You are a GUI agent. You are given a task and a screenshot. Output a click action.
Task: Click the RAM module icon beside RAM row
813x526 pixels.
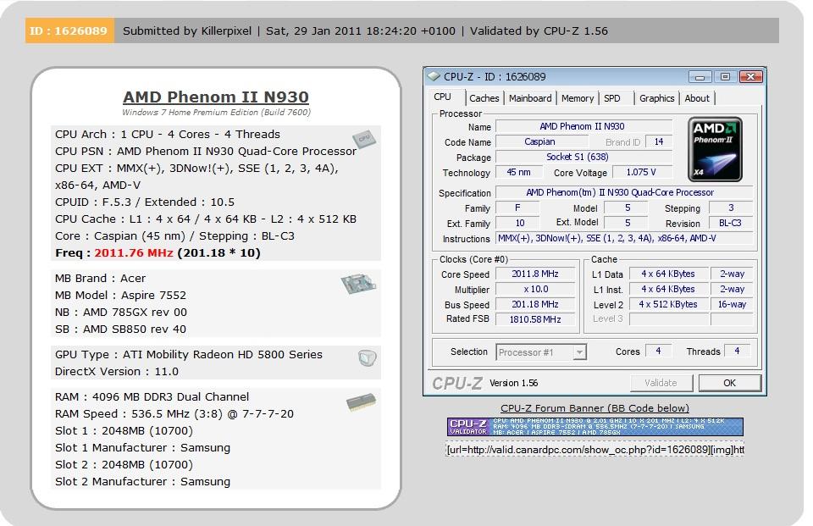(361, 402)
